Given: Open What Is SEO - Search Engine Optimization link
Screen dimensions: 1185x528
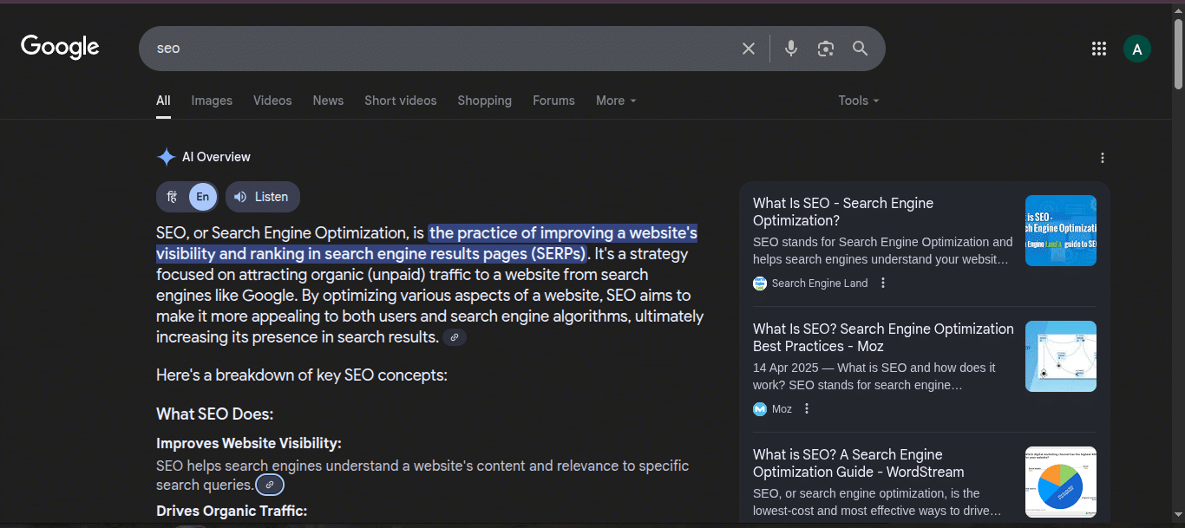Looking at the screenshot, I should tap(843, 212).
